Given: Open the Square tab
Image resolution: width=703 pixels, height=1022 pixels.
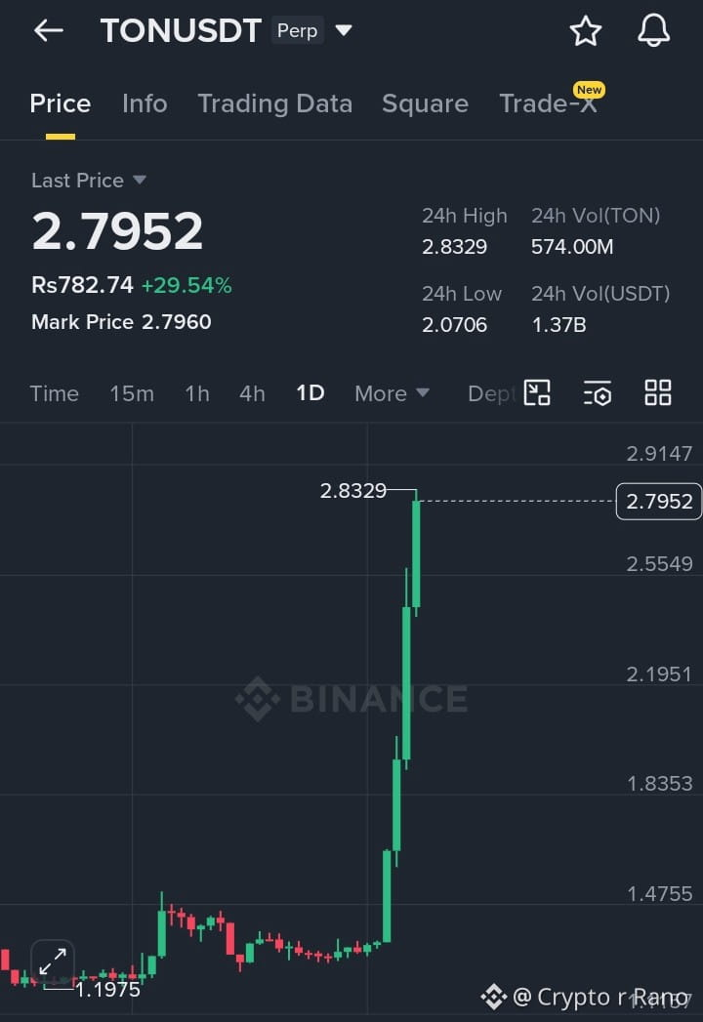Looking at the screenshot, I should coord(425,103).
